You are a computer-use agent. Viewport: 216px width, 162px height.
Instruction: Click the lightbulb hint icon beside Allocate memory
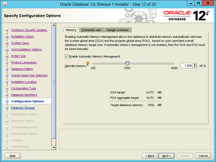pyautogui.click(x=87, y=63)
